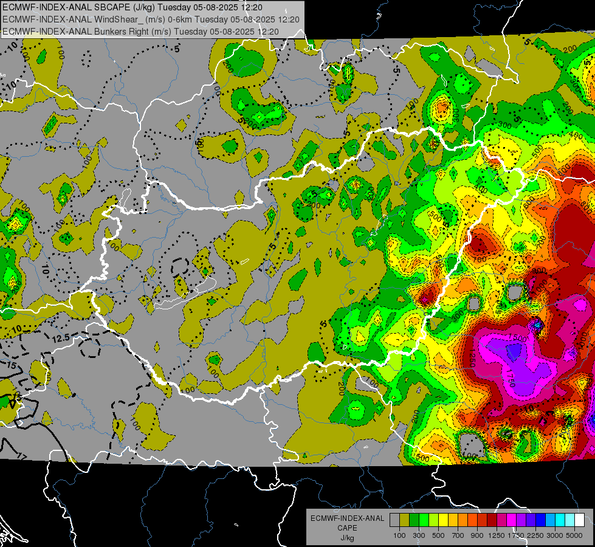Click the Bunkers Right (m/s) title line
This screenshot has height=547, width=595.
[141, 32]
